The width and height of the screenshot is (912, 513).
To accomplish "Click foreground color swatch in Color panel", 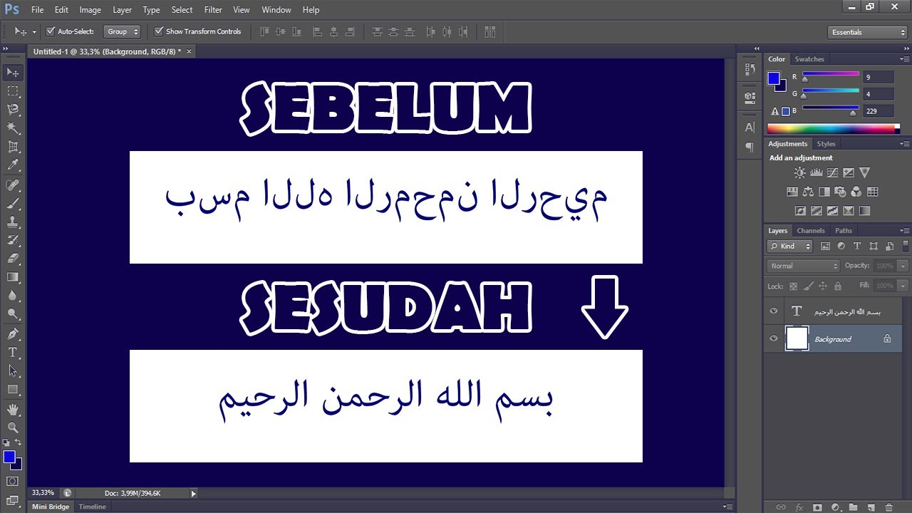I will pos(774,78).
